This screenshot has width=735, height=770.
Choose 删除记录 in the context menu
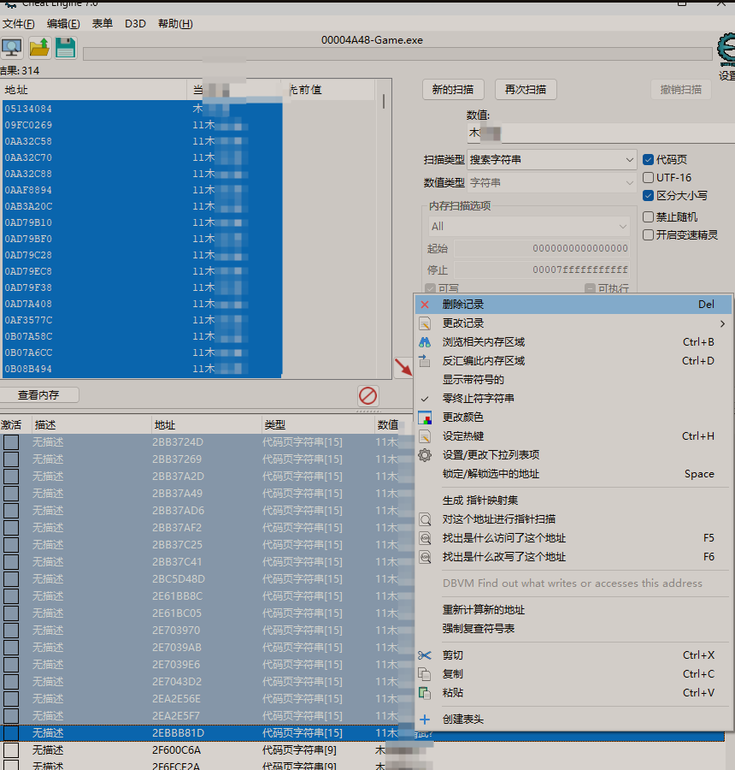573,305
